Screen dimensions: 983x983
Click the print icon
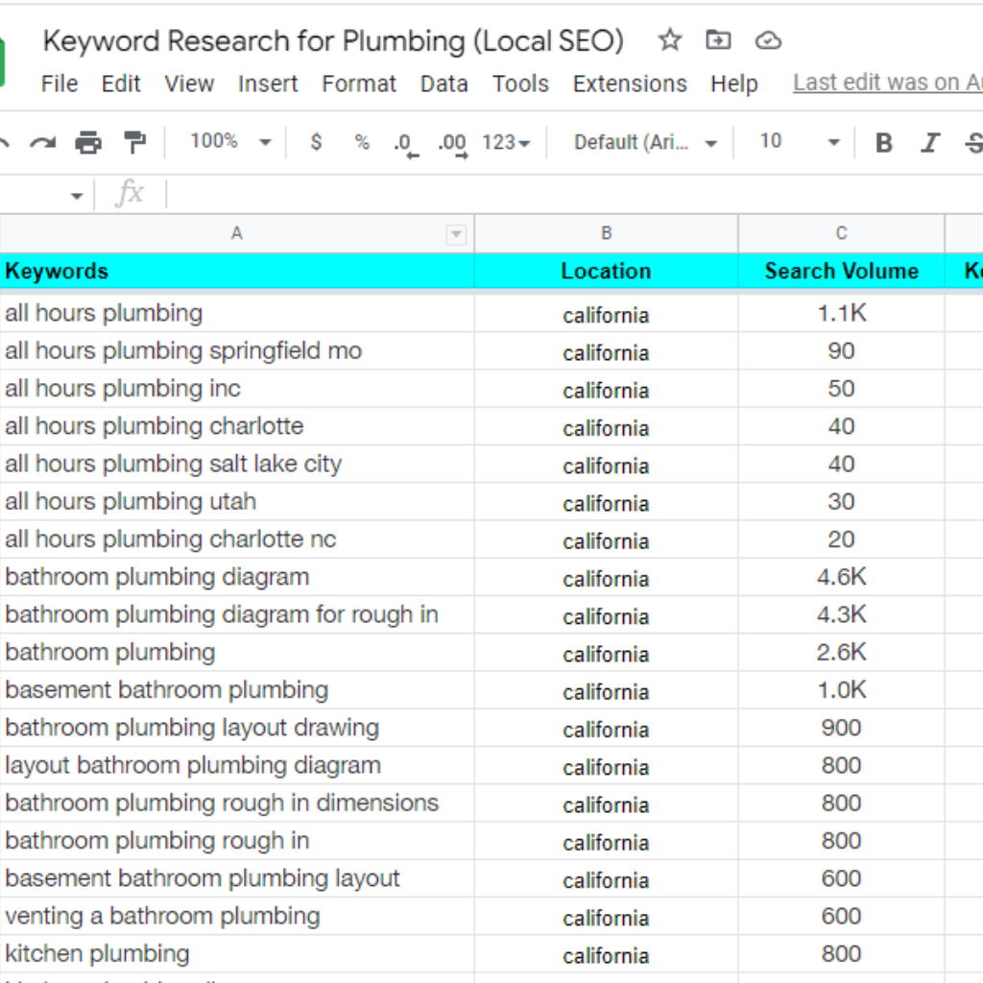88,143
